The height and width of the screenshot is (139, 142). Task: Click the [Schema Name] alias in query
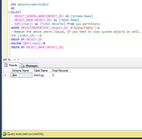pos(82,16)
